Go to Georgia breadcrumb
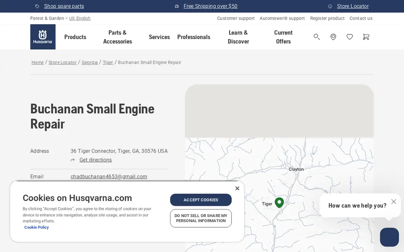The width and height of the screenshot is (404, 252). (x=90, y=62)
